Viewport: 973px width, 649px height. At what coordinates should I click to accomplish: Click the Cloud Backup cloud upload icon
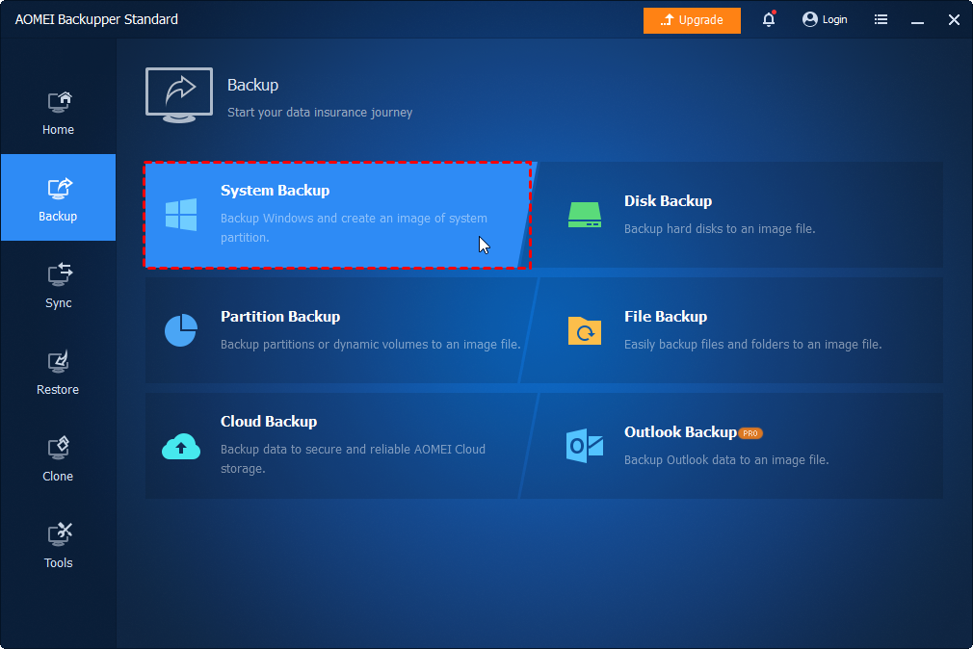[181, 446]
